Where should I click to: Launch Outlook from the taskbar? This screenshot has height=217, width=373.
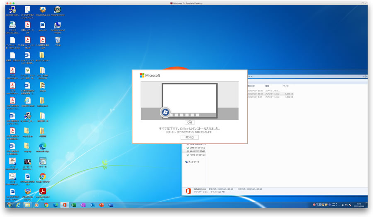tap(92, 205)
